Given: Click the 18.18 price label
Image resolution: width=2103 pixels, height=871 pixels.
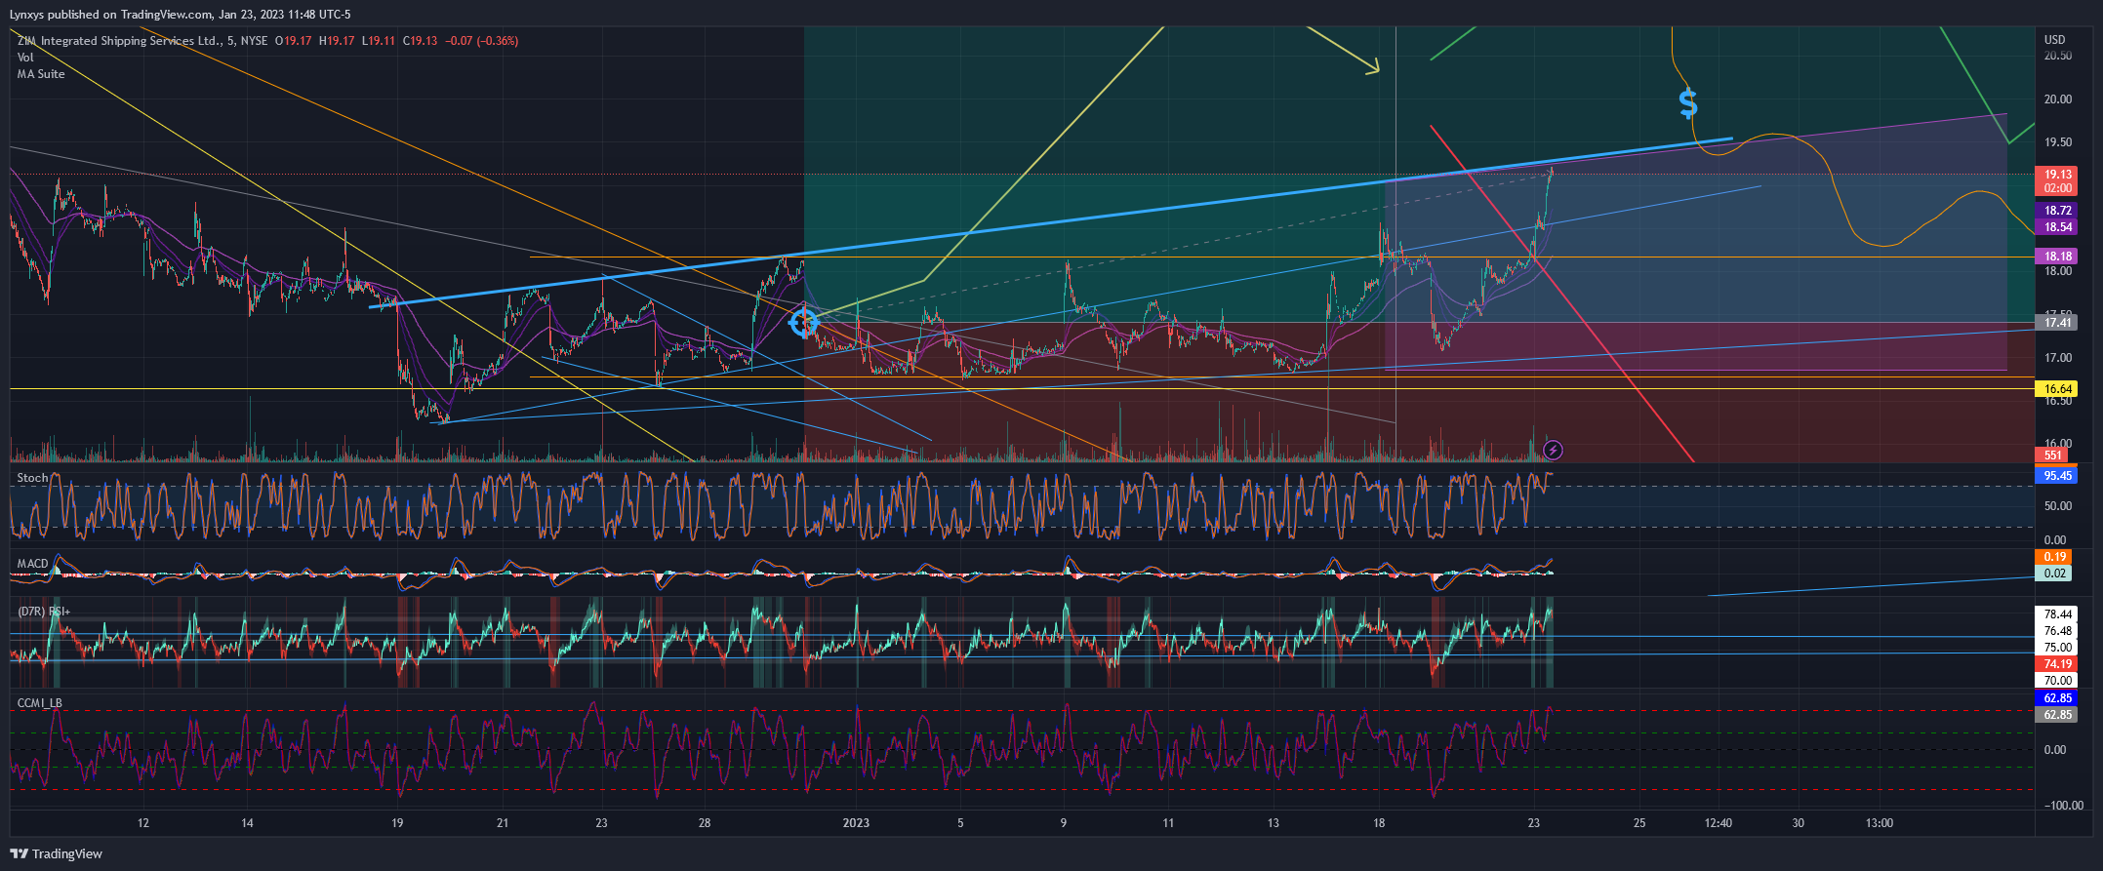Looking at the screenshot, I should [2056, 257].
